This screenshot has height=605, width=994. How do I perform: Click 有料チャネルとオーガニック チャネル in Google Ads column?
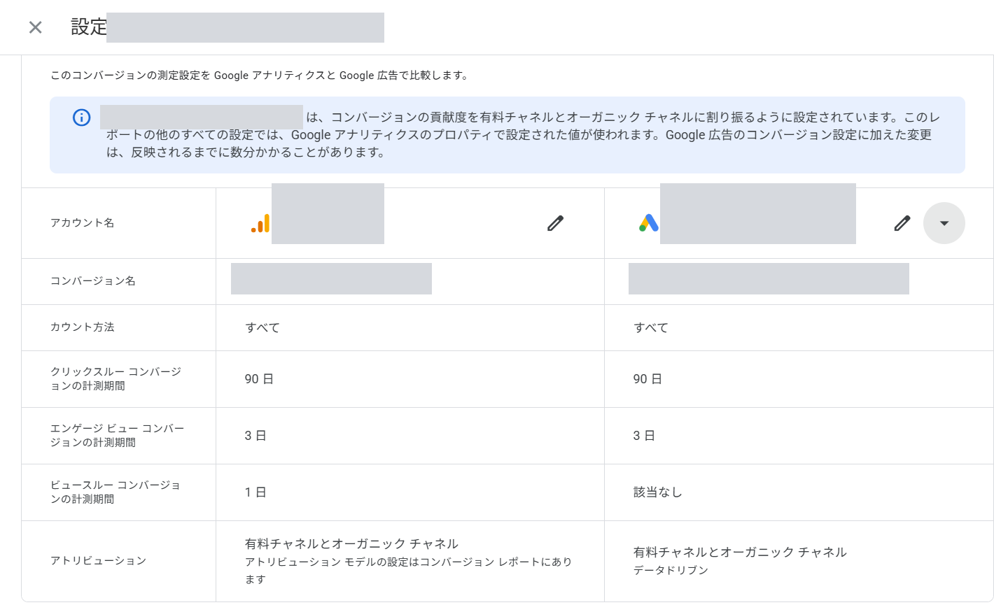740,552
